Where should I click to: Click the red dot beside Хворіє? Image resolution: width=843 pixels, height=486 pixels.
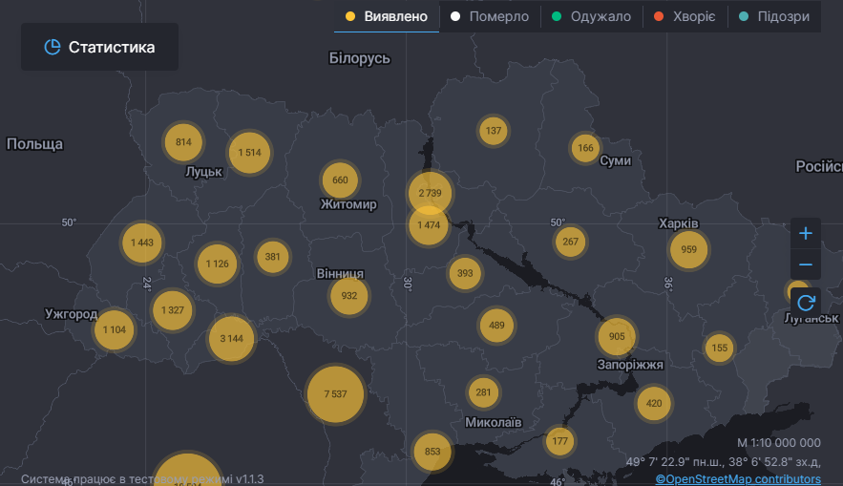(x=659, y=16)
